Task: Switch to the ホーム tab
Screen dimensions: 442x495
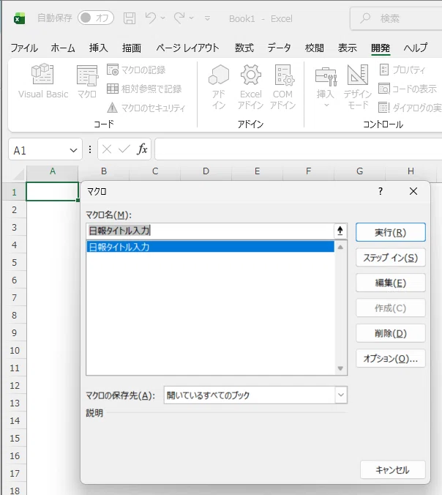Action: 63,48
